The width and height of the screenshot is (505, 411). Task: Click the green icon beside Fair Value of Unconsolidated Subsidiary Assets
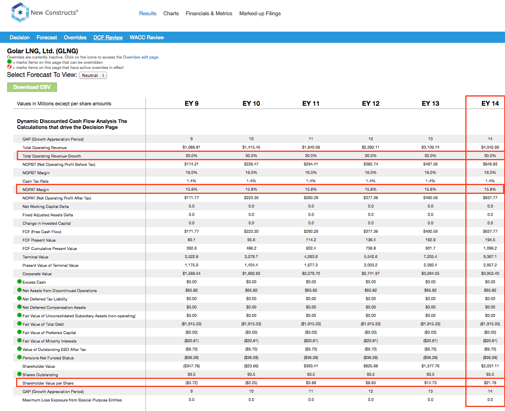(20, 315)
